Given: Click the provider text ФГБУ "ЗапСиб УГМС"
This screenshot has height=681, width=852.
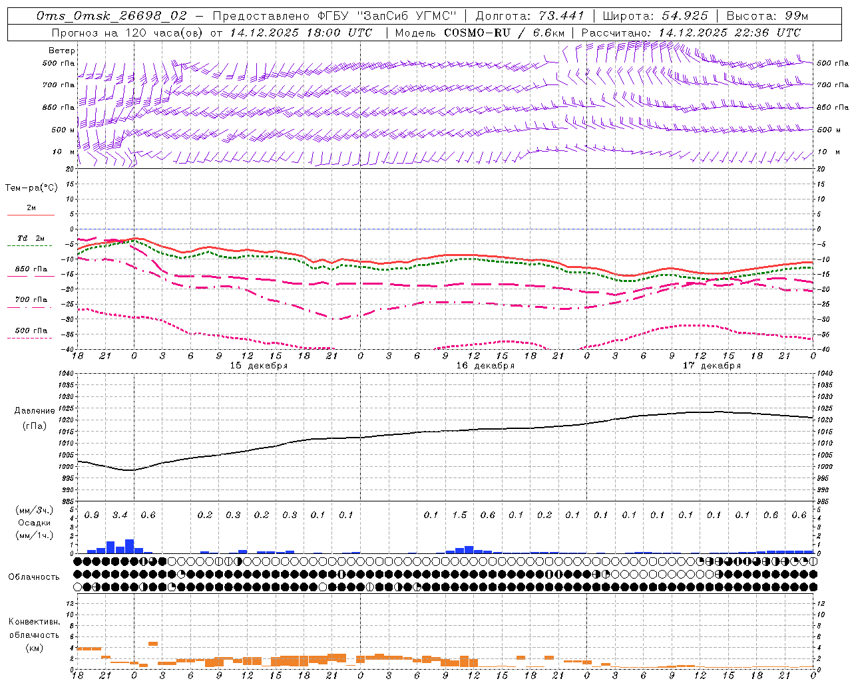Looking at the screenshot, I should [x=386, y=16].
